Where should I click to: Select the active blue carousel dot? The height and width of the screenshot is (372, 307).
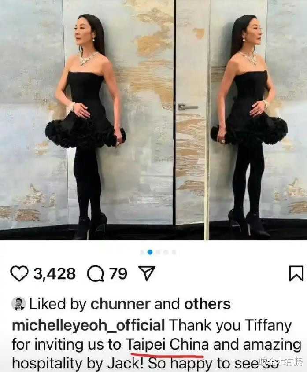150,252
